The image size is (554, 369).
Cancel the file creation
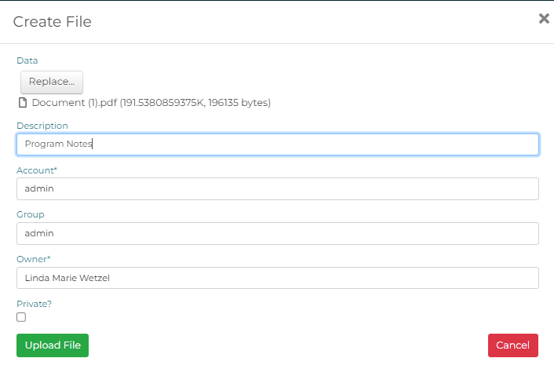[x=513, y=345]
